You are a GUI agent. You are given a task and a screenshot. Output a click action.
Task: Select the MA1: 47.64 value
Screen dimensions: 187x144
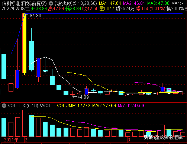click(x=110, y=3)
